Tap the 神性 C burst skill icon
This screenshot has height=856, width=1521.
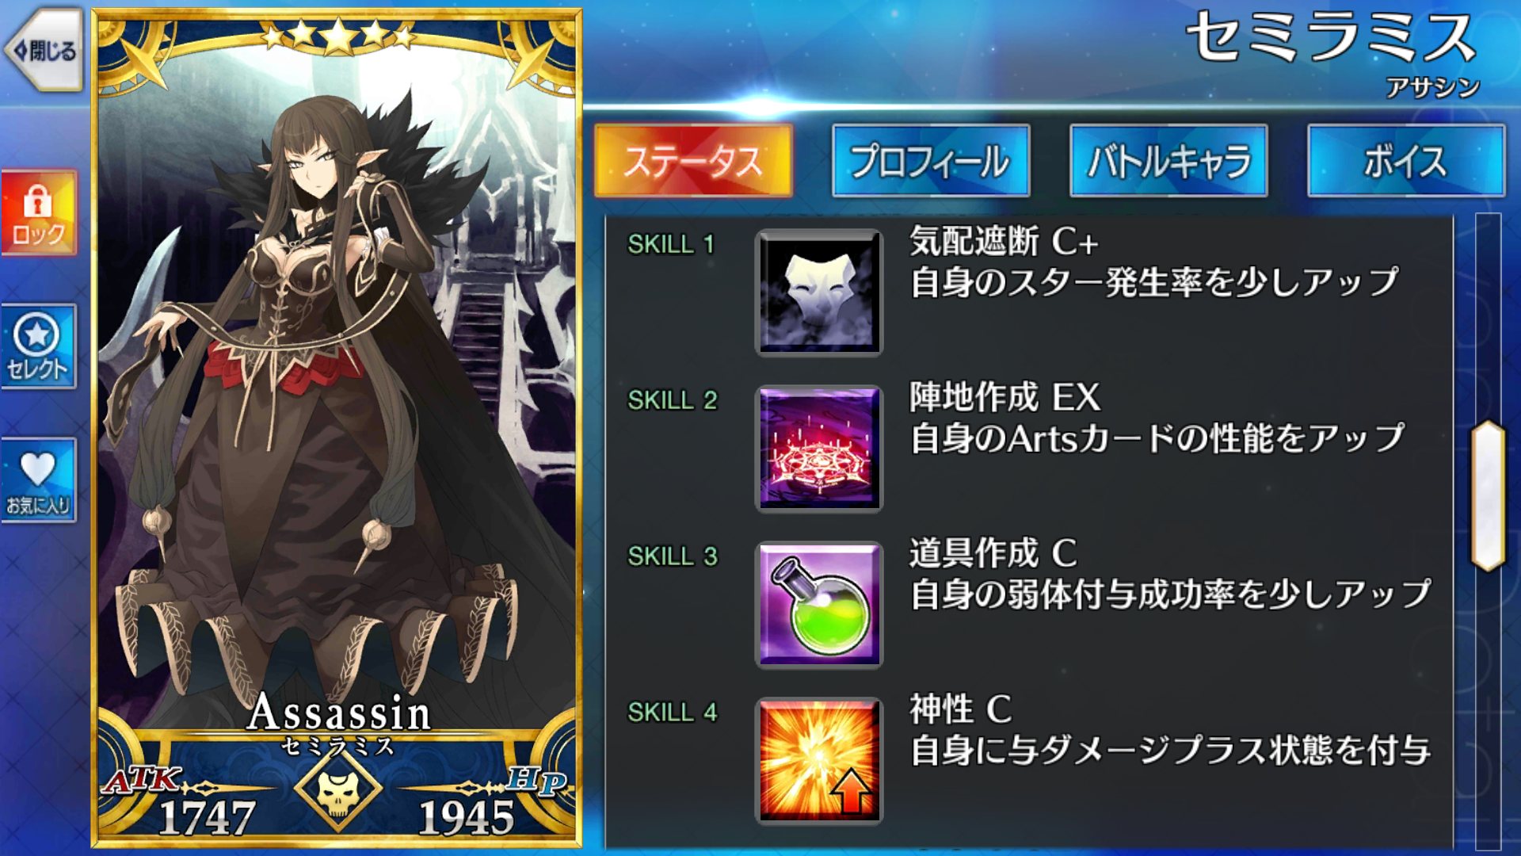(819, 761)
